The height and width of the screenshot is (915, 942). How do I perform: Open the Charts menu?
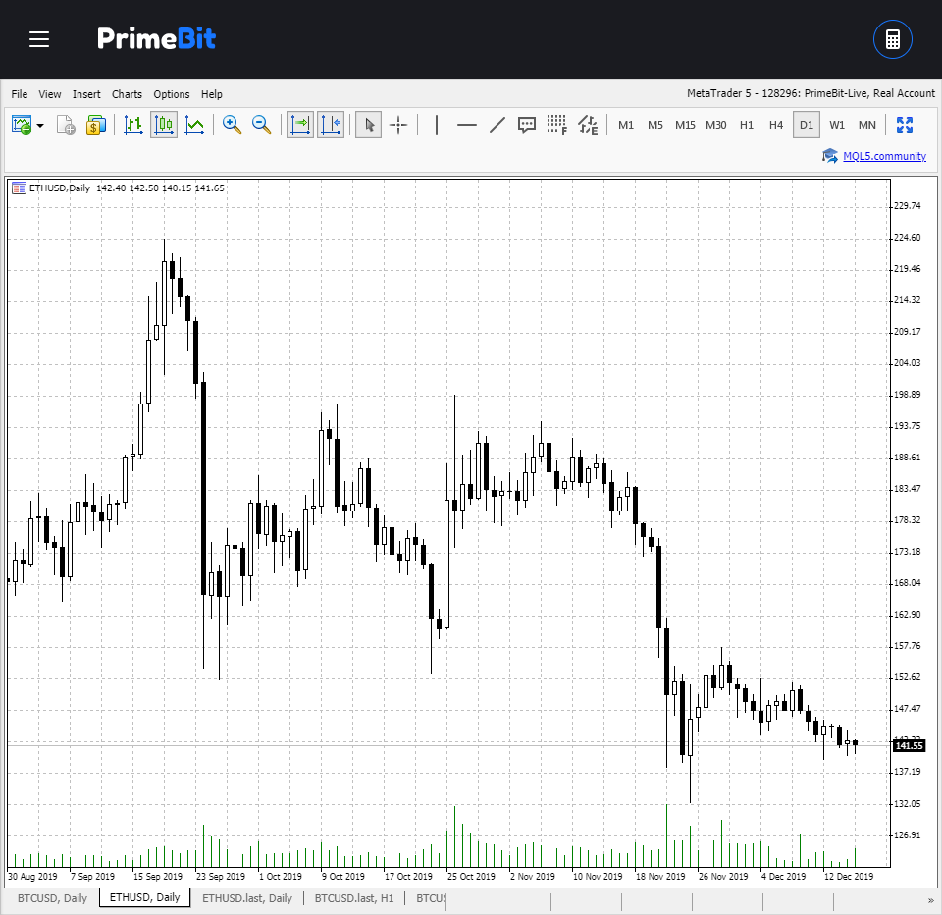(127, 94)
